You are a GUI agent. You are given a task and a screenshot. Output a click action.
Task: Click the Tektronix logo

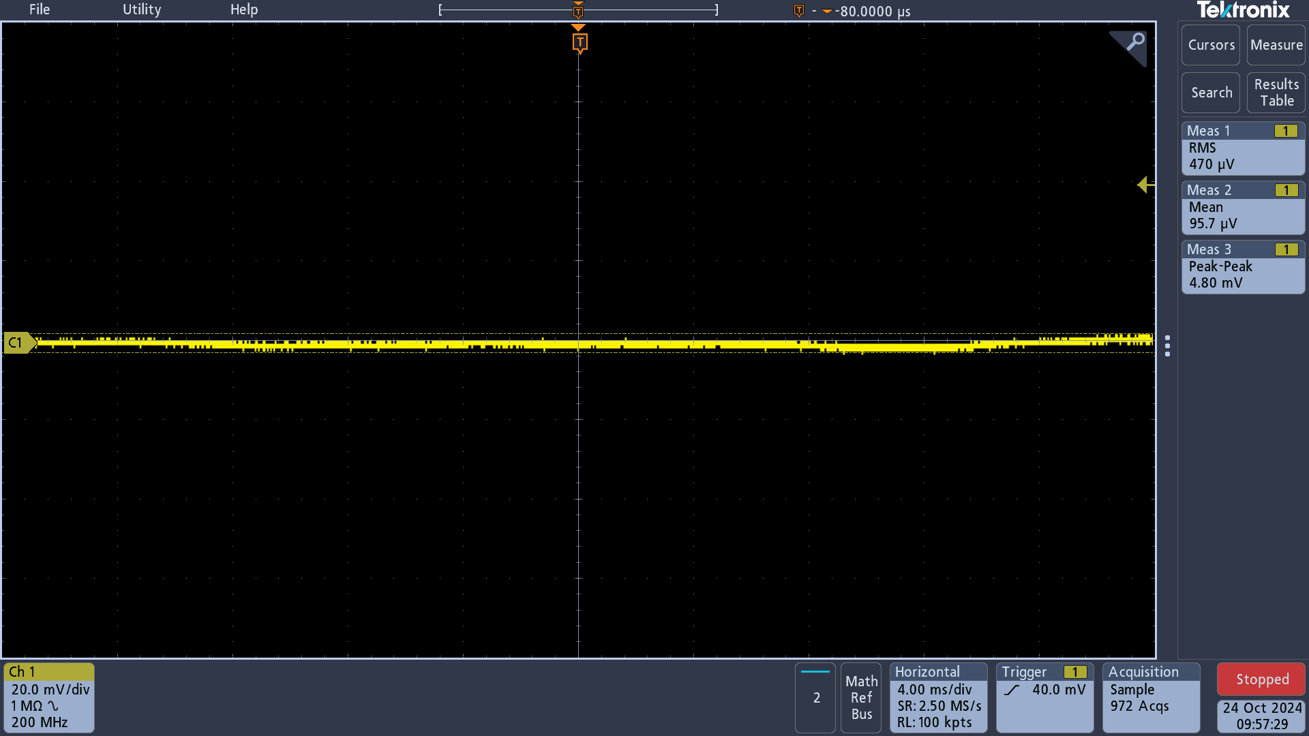click(x=1243, y=10)
